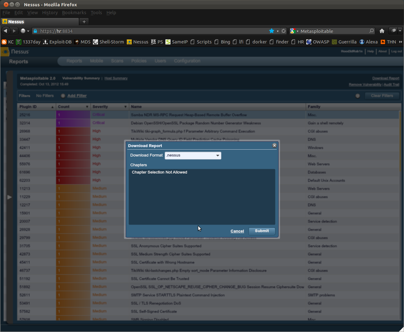Open the Scripts bookmark
The image size is (404, 332).
click(201, 42)
